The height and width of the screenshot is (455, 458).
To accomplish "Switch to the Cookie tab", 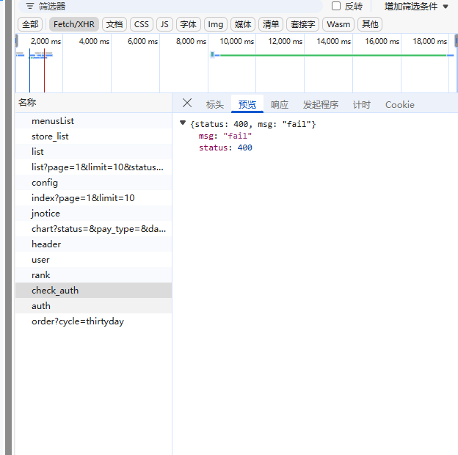I will pos(400,105).
